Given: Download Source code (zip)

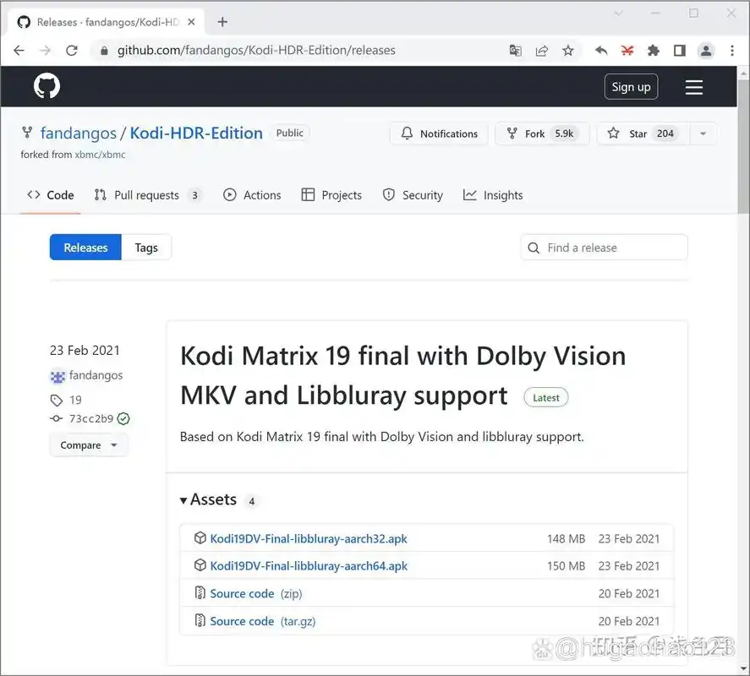Looking at the screenshot, I should 256,594.
